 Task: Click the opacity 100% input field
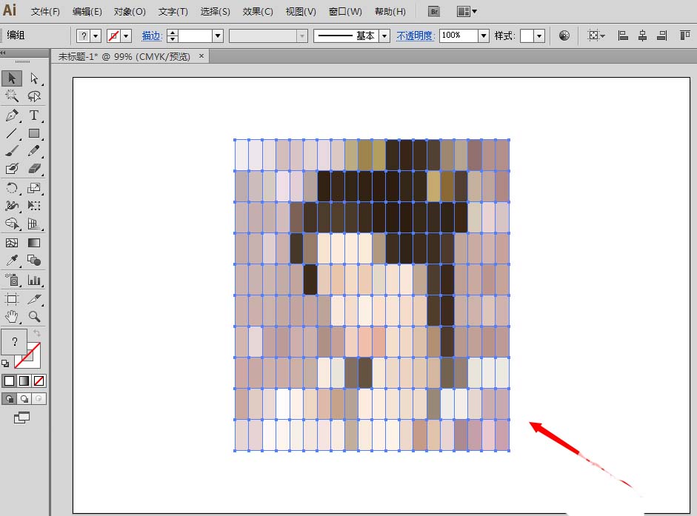(x=458, y=36)
